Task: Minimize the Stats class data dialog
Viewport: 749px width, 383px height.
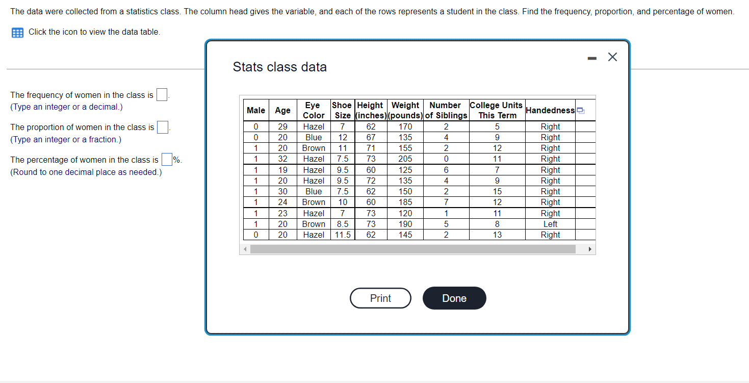Action: 592,57
